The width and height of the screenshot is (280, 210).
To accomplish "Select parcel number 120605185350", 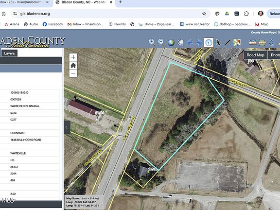I will coord(19,92).
